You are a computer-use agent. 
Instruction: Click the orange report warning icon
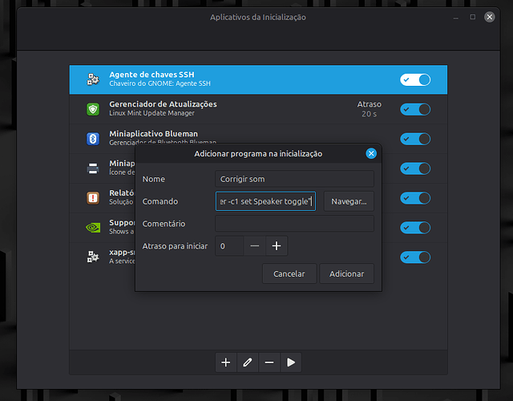[x=93, y=197]
